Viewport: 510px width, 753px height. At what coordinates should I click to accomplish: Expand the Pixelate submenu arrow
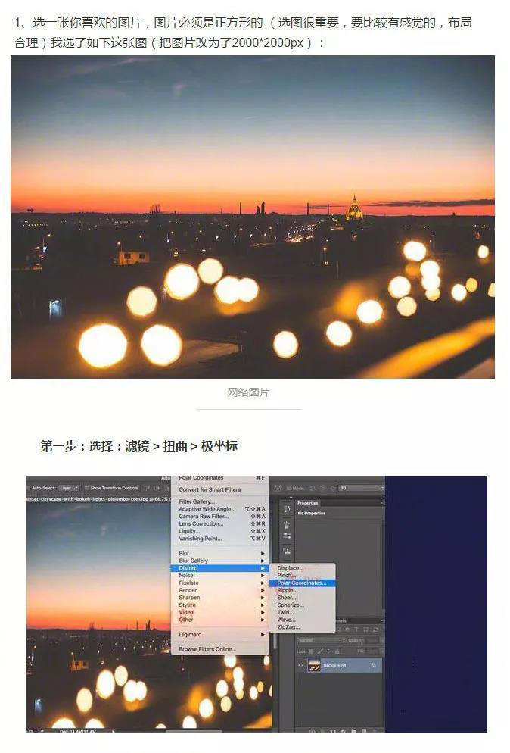(263, 583)
